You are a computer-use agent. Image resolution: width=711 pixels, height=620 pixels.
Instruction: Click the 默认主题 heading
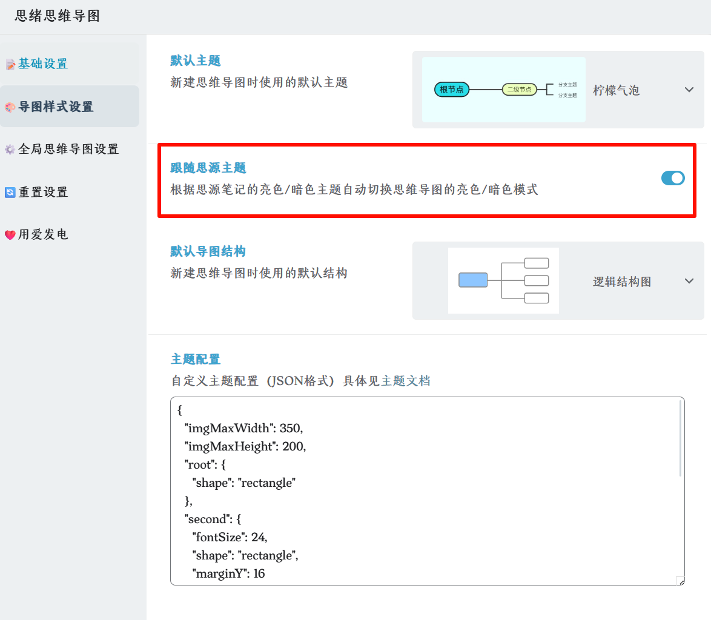click(196, 61)
